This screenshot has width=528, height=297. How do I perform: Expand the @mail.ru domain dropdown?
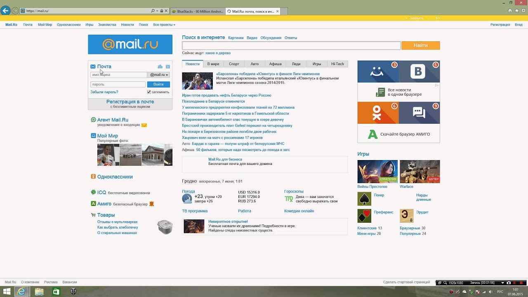click(159, 75)
